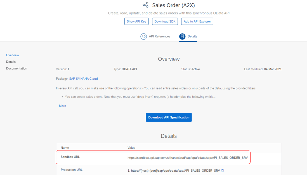The width and height of the screenshot is (307, 175).
Task: Switch to the API References tab label
Action: 159,37
